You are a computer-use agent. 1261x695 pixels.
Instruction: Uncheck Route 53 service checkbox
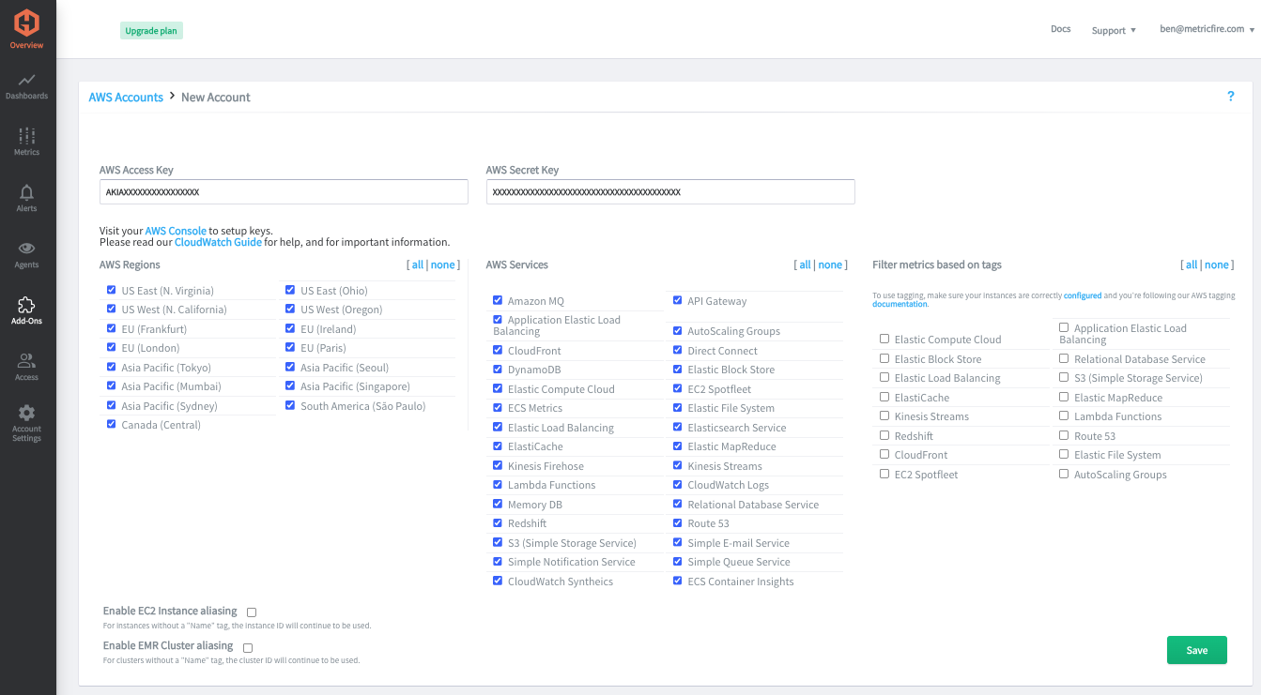point(678,522)
